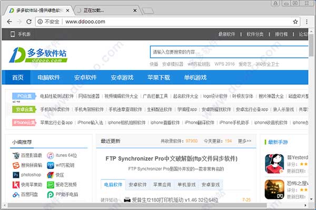This screenshot has width=316, height=210.
Task: Open the 昔Yesterday game thumbnail
Action: (x=274, y=164)
